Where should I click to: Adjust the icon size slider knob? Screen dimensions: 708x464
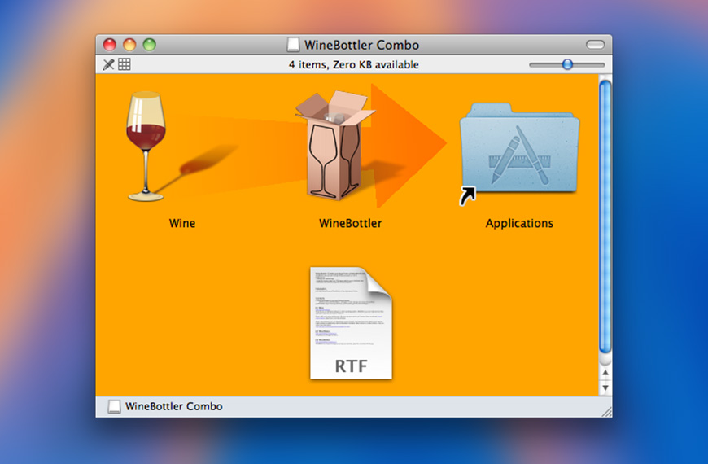click(x=567, y=64)
